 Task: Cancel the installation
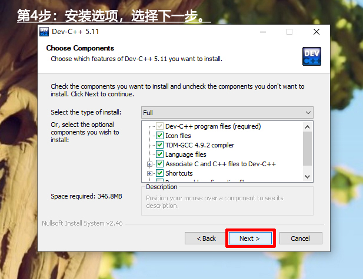pyautogui.click(x=301, y=238)
